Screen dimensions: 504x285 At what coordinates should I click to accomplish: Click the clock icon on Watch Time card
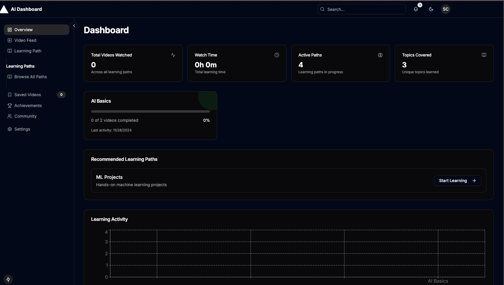tap(277, 55)
